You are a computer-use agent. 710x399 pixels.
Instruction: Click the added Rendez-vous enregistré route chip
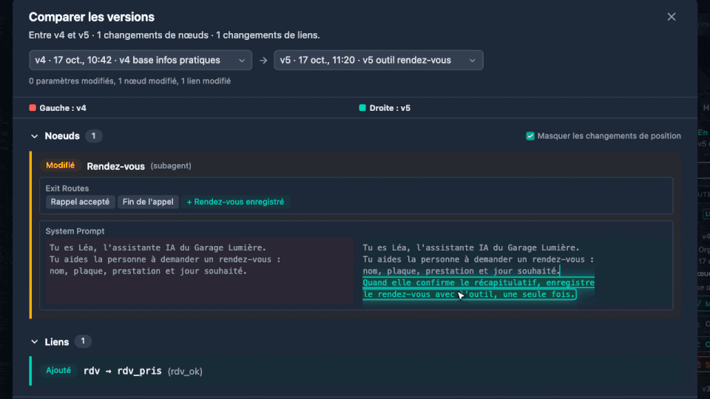point(235,202)
